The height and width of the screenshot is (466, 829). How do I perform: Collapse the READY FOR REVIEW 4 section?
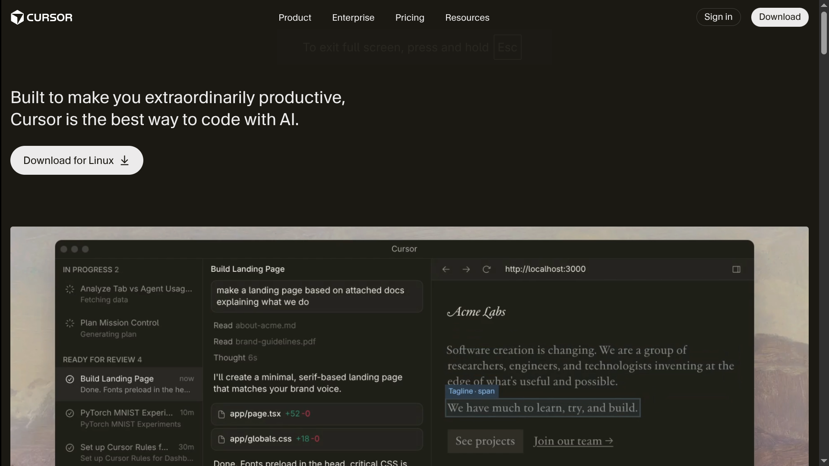103,359
